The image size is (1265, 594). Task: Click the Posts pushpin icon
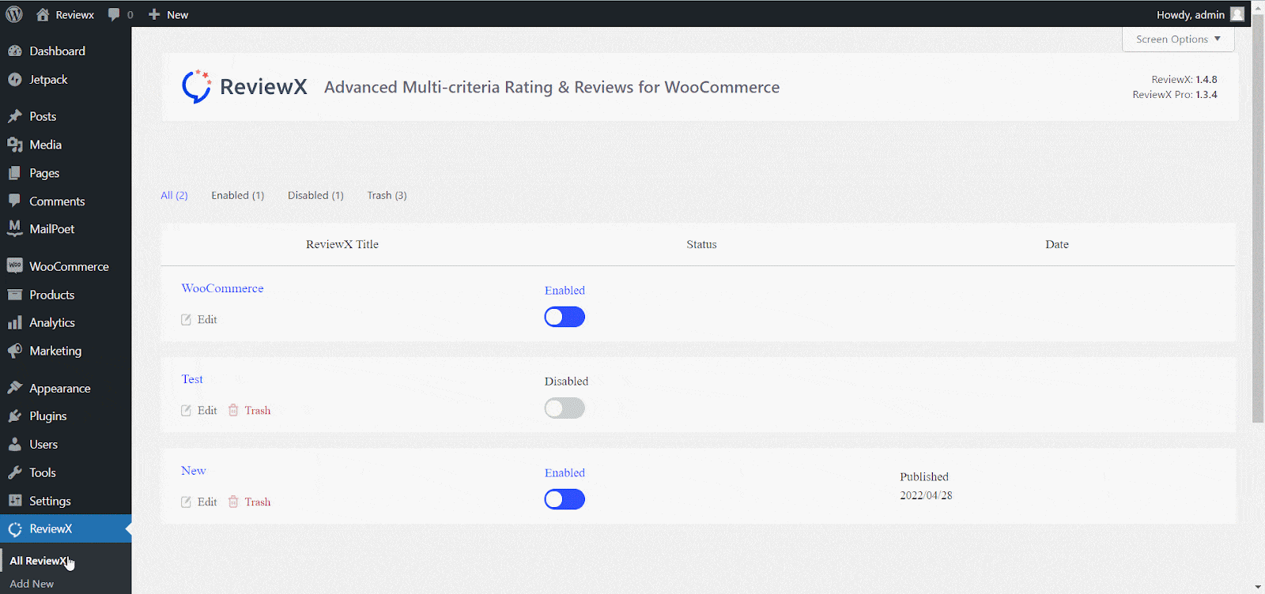(14, 116)
